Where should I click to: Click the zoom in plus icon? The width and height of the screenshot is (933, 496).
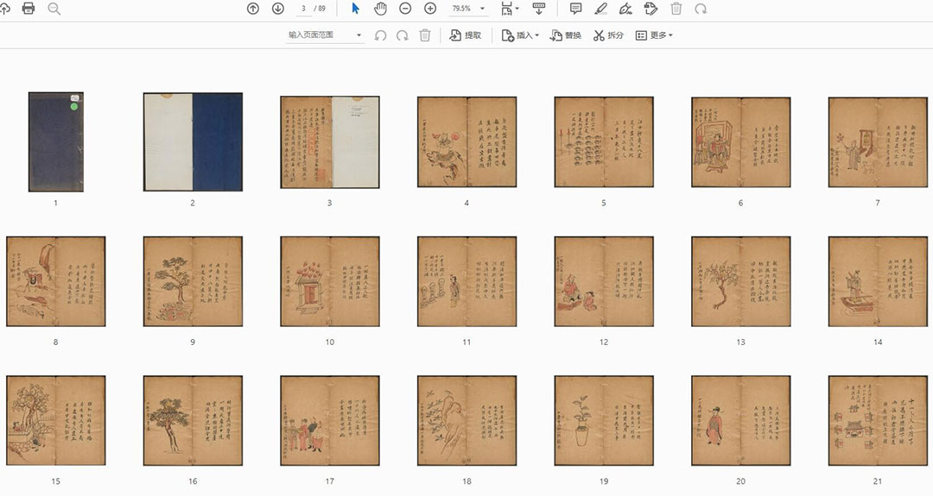(x=430, y=9)
